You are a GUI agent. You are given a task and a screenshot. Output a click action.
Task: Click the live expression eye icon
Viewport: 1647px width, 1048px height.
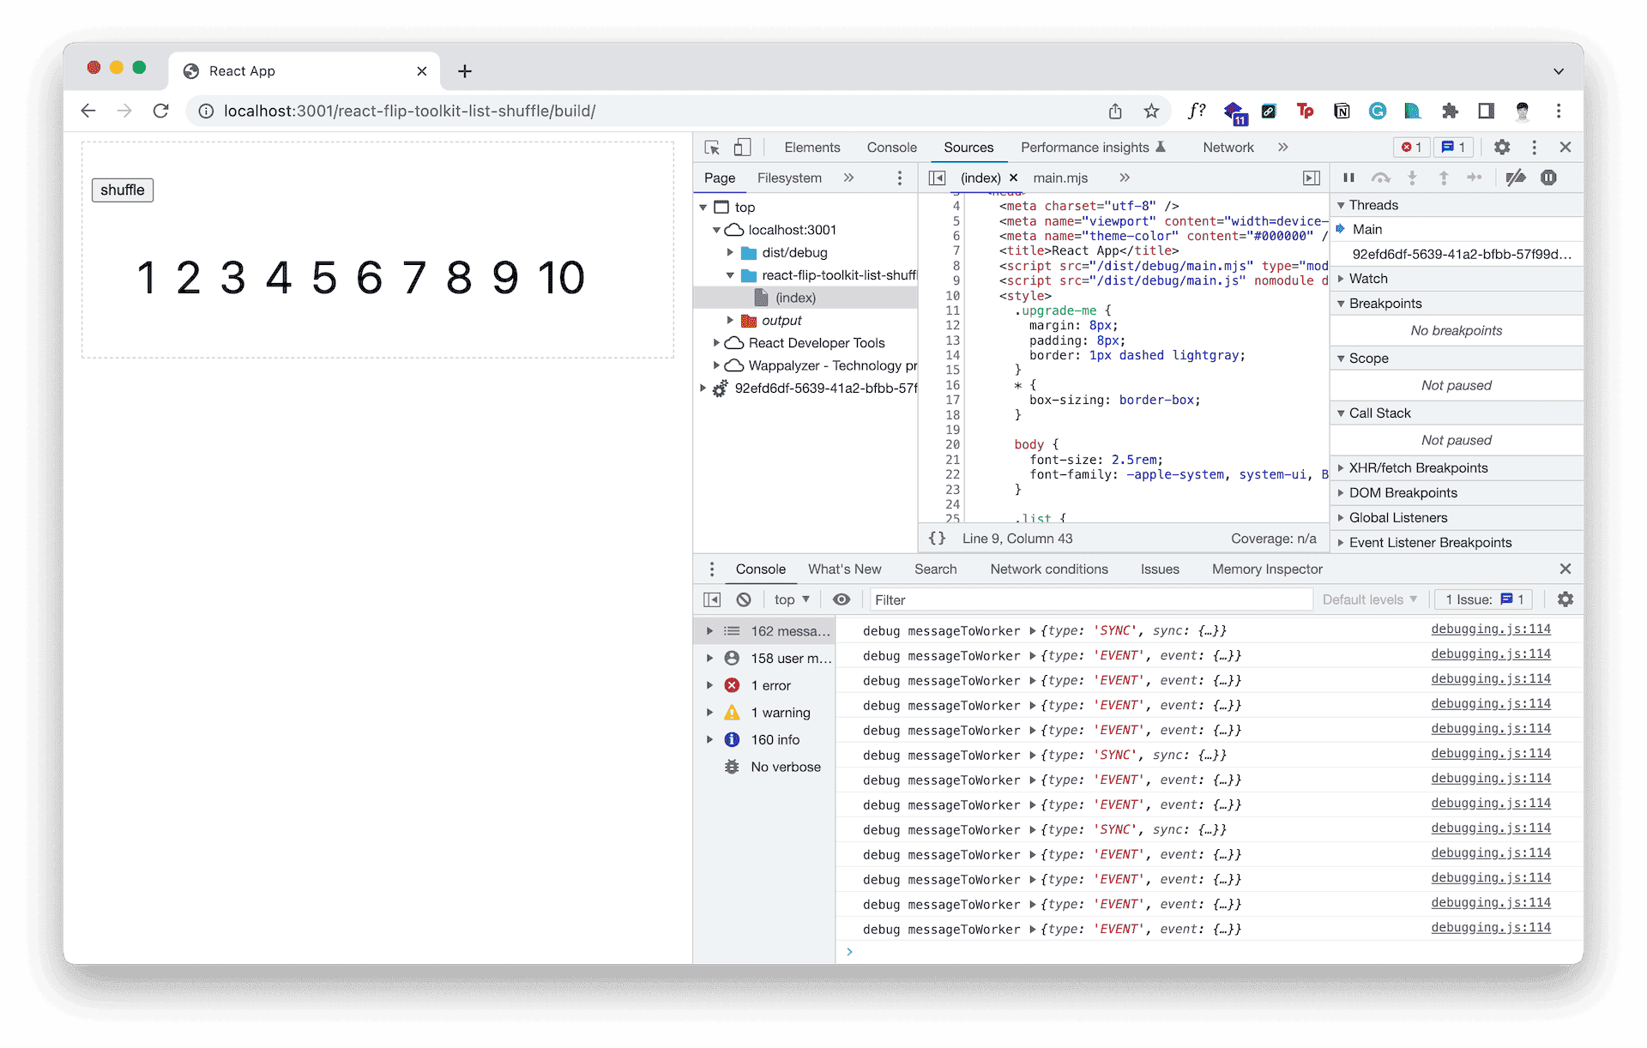842,599
